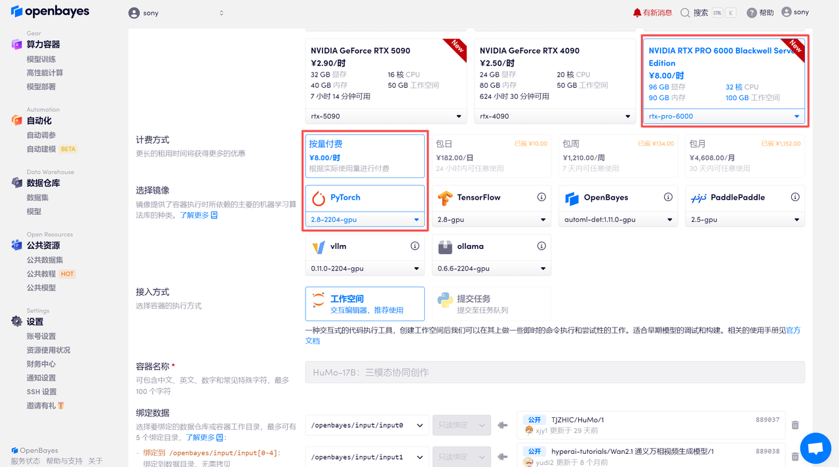The height and width of the screenshot is (467, 839).
Task: Delete the hyperai-tutorials Wan2.1 binding via trash icon
Action: click(x=795, y=457)
